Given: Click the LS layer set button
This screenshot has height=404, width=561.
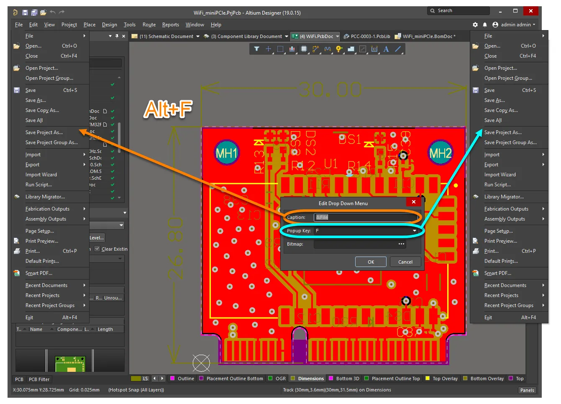Looking at the screenshot, I should tap(146, 379).
